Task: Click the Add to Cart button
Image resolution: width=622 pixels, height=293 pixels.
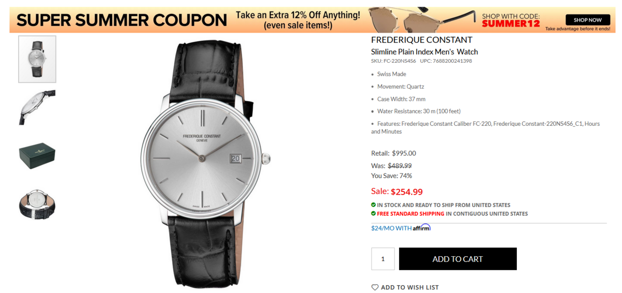Action: [458, 259]
